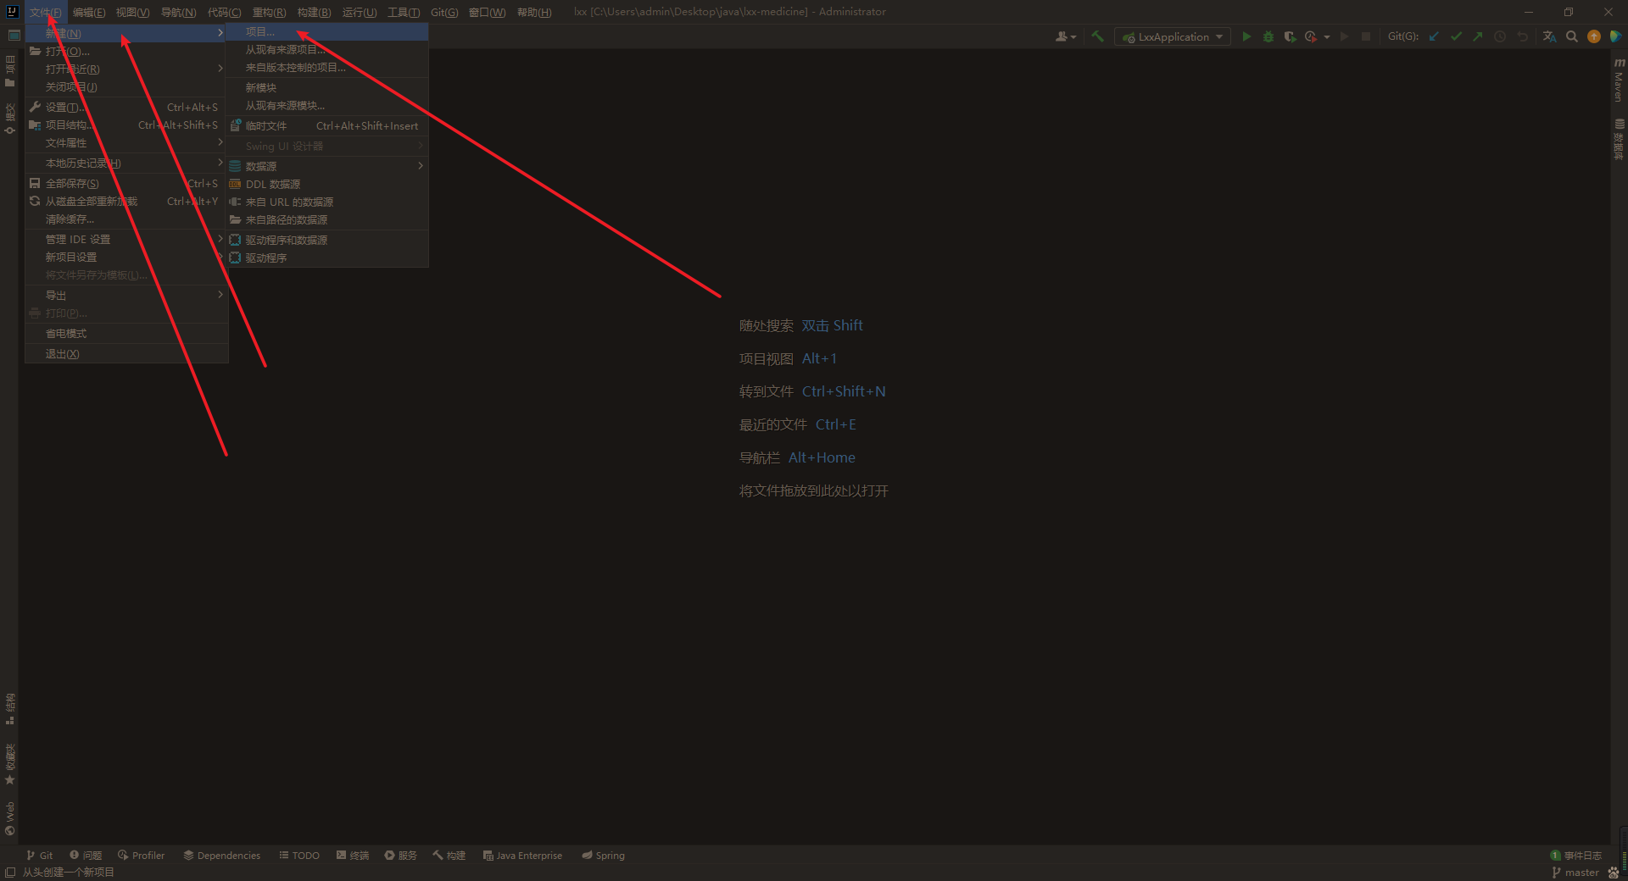
Task: Open the LxxApplication run configuration dropdown
Action: 1173,36
